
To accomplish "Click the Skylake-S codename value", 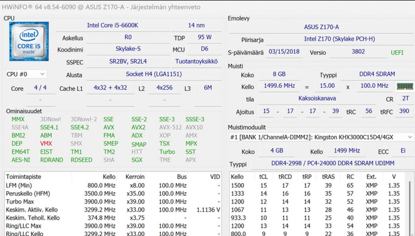I will [128, 49].
